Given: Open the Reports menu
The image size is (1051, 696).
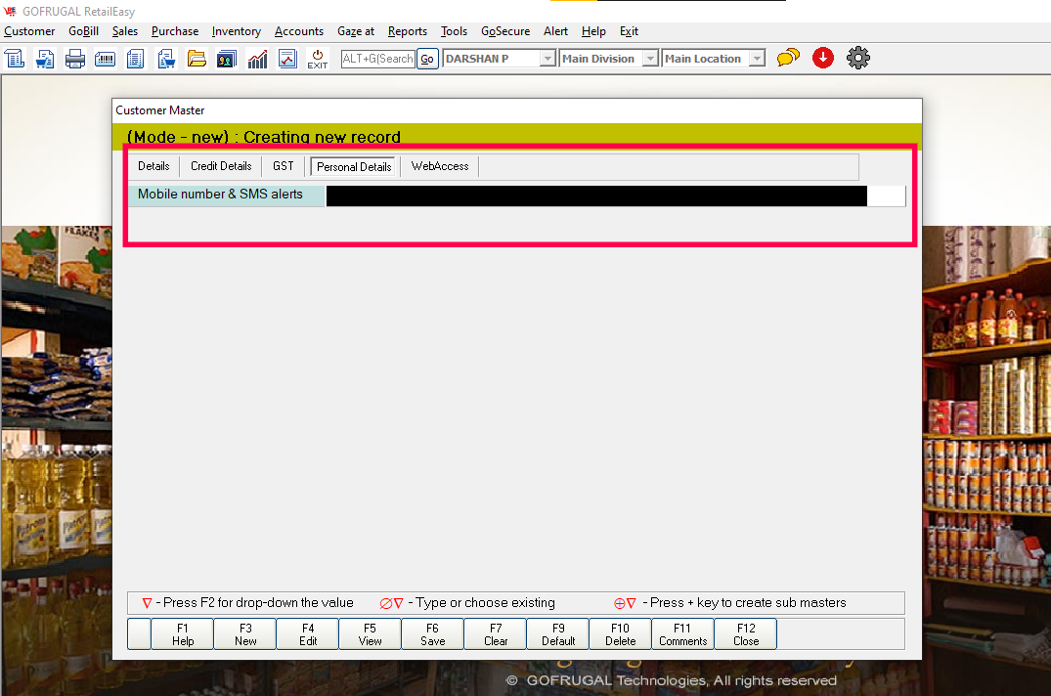Looking at the screenshot, I should (x=407, y=31).
